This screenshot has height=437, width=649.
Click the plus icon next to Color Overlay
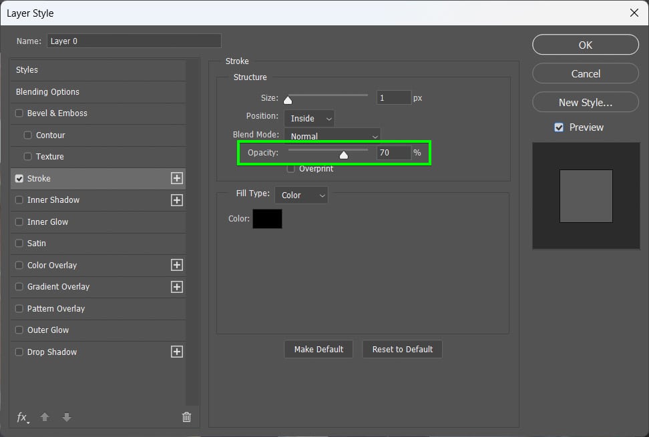click(177, 265)
